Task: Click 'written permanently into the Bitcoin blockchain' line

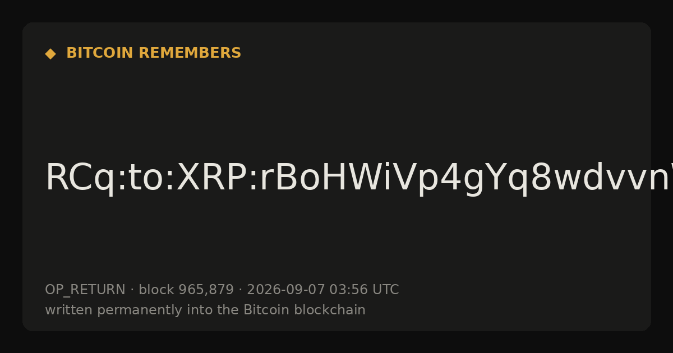Action: [205, 310]
